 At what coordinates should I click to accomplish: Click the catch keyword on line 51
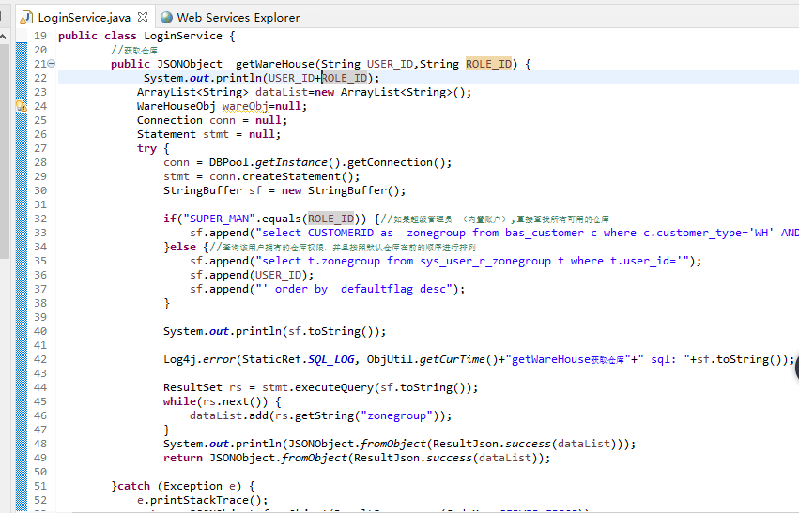[133, 486]
